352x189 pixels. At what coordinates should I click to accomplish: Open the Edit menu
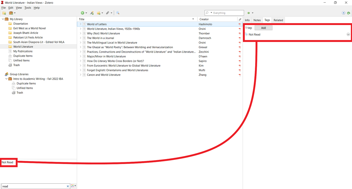(11, 8)
